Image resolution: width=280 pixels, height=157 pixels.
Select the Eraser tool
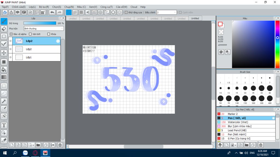(x=4, y=29)
